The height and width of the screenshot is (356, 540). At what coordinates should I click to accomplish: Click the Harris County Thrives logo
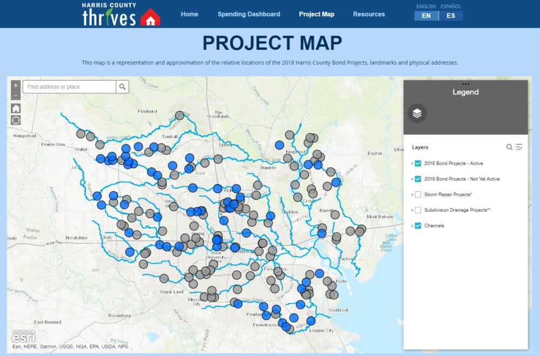(x=121, y=15)
